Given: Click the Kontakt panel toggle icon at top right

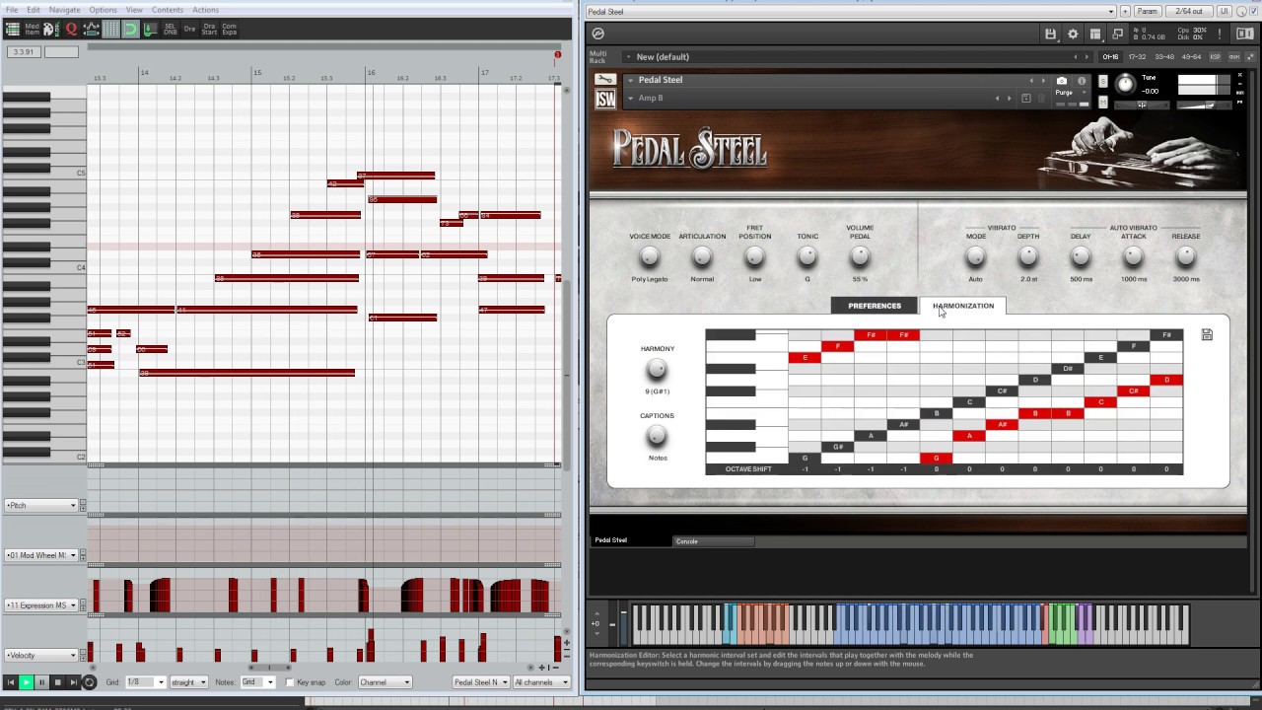Looking at the screenshot, I should (x=1245, y=34).
